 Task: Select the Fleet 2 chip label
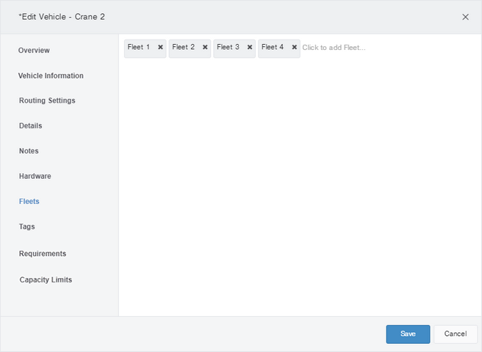click(x=183, y=47)
